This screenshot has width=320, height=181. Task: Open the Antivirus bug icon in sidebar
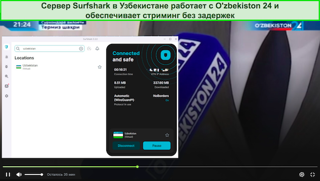click(6, 67)
